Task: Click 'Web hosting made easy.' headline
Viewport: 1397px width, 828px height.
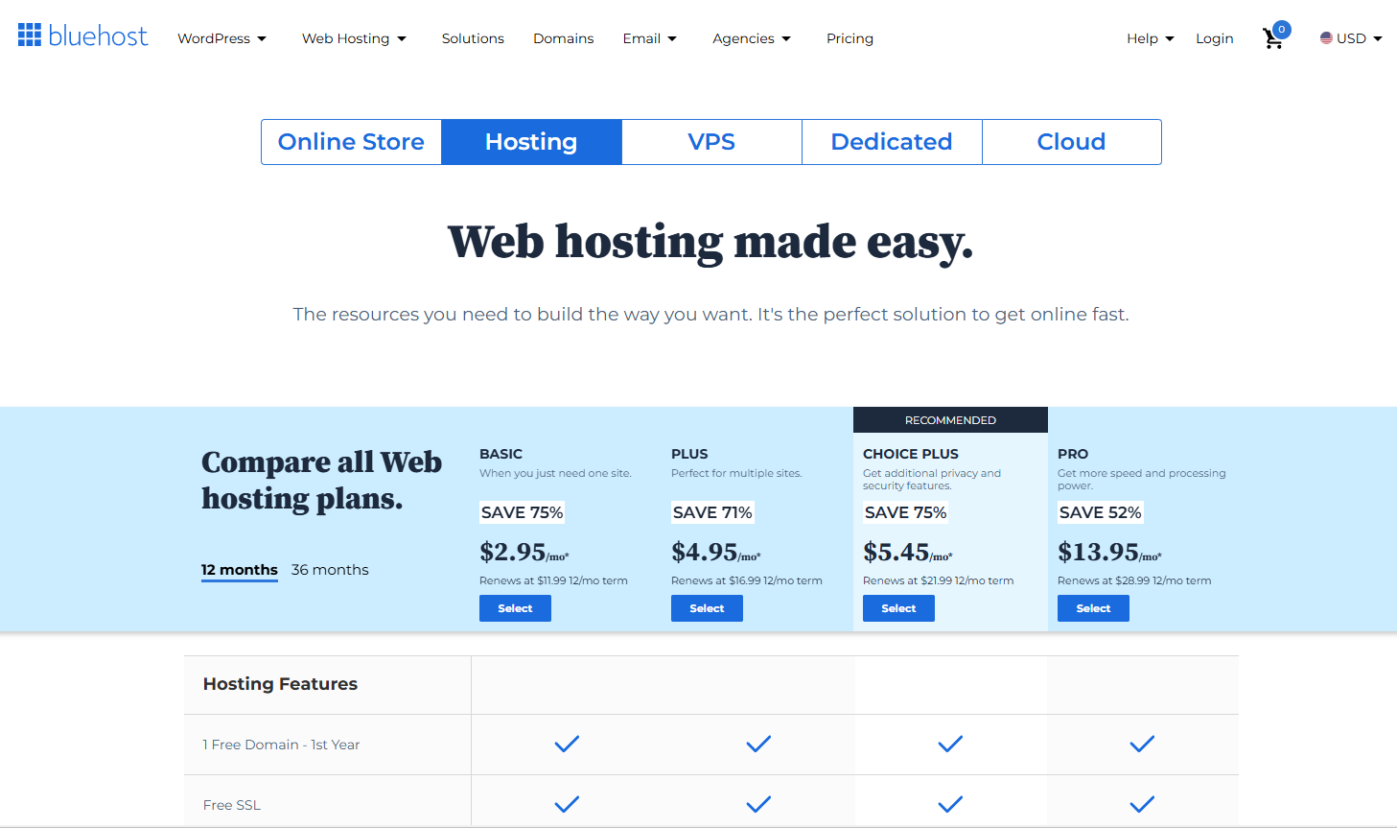Action: point(710,242)
